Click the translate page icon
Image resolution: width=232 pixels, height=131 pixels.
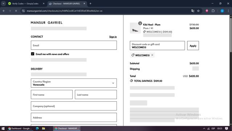pos(193,11)
